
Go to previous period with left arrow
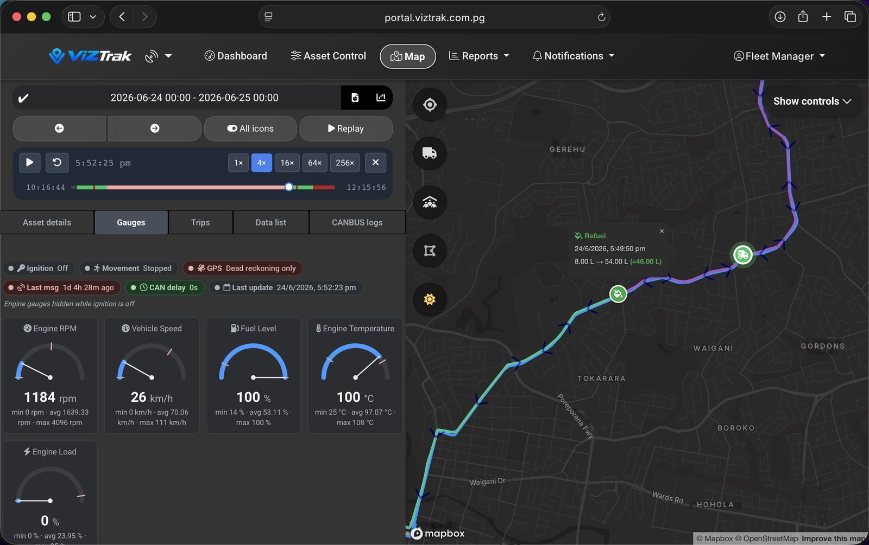click(x=59, y=129)
